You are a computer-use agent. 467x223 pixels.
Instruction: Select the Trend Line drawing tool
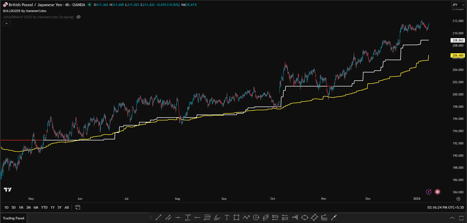pyautogui.click(x=158, y=218)
